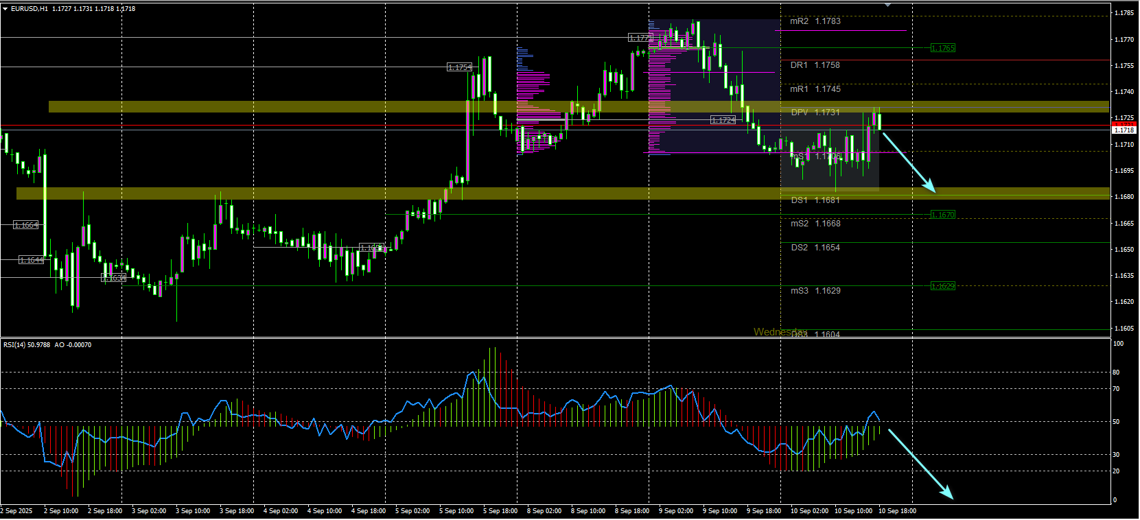Click the 1.1629 green price tag

(x=942, y=286)
